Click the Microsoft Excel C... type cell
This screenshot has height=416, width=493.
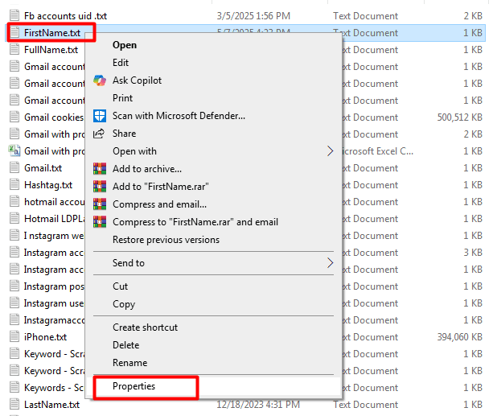coord(378,151)
